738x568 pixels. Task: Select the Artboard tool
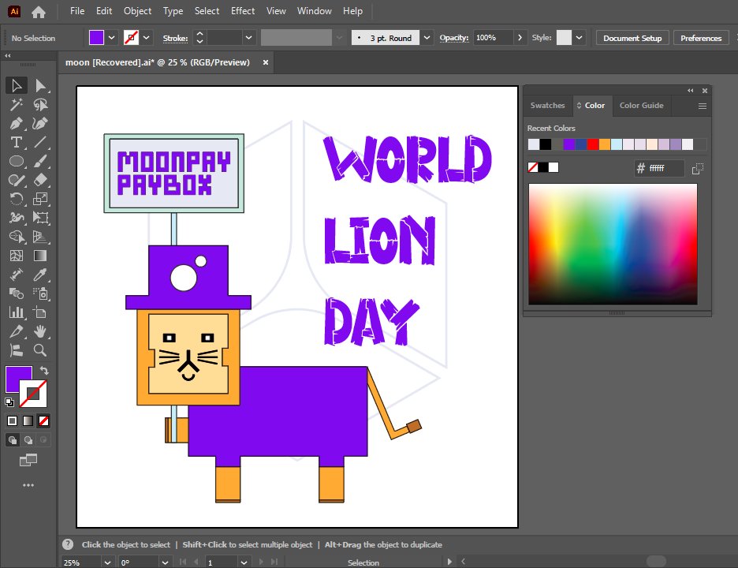pos(40,312)
